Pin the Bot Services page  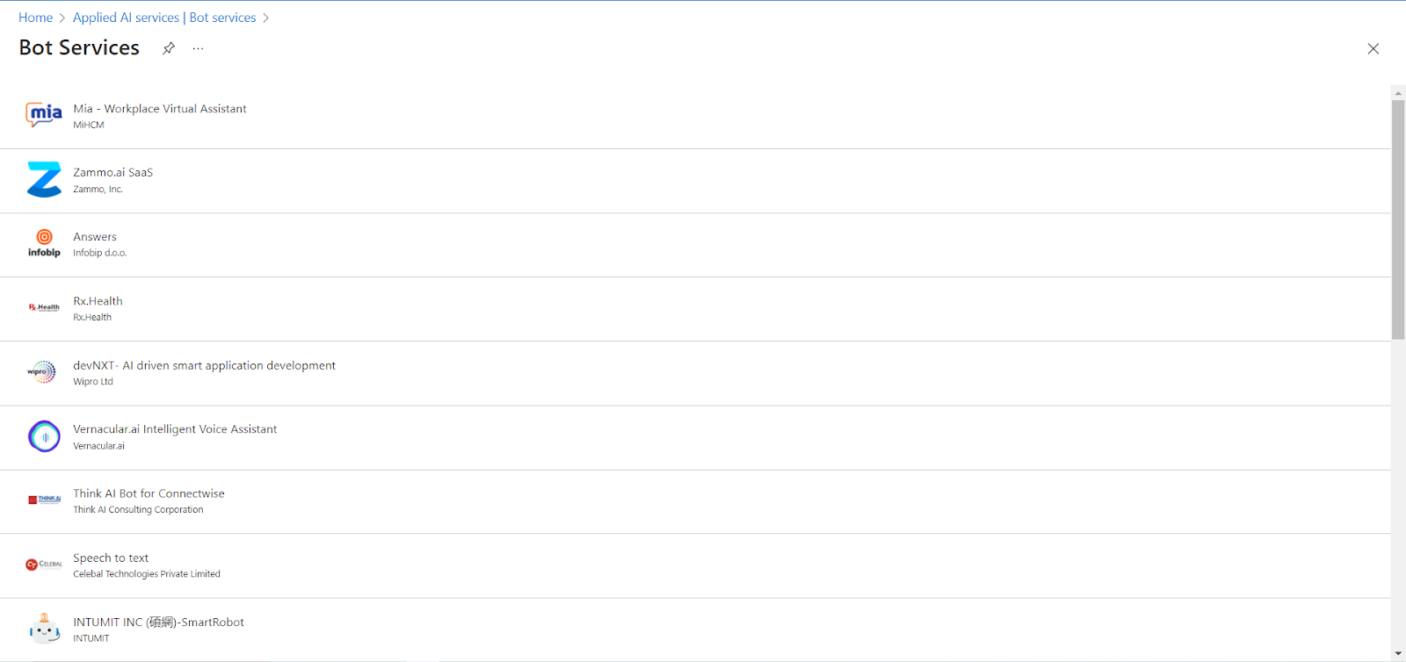pyautogui.click(x=169, y=48)
